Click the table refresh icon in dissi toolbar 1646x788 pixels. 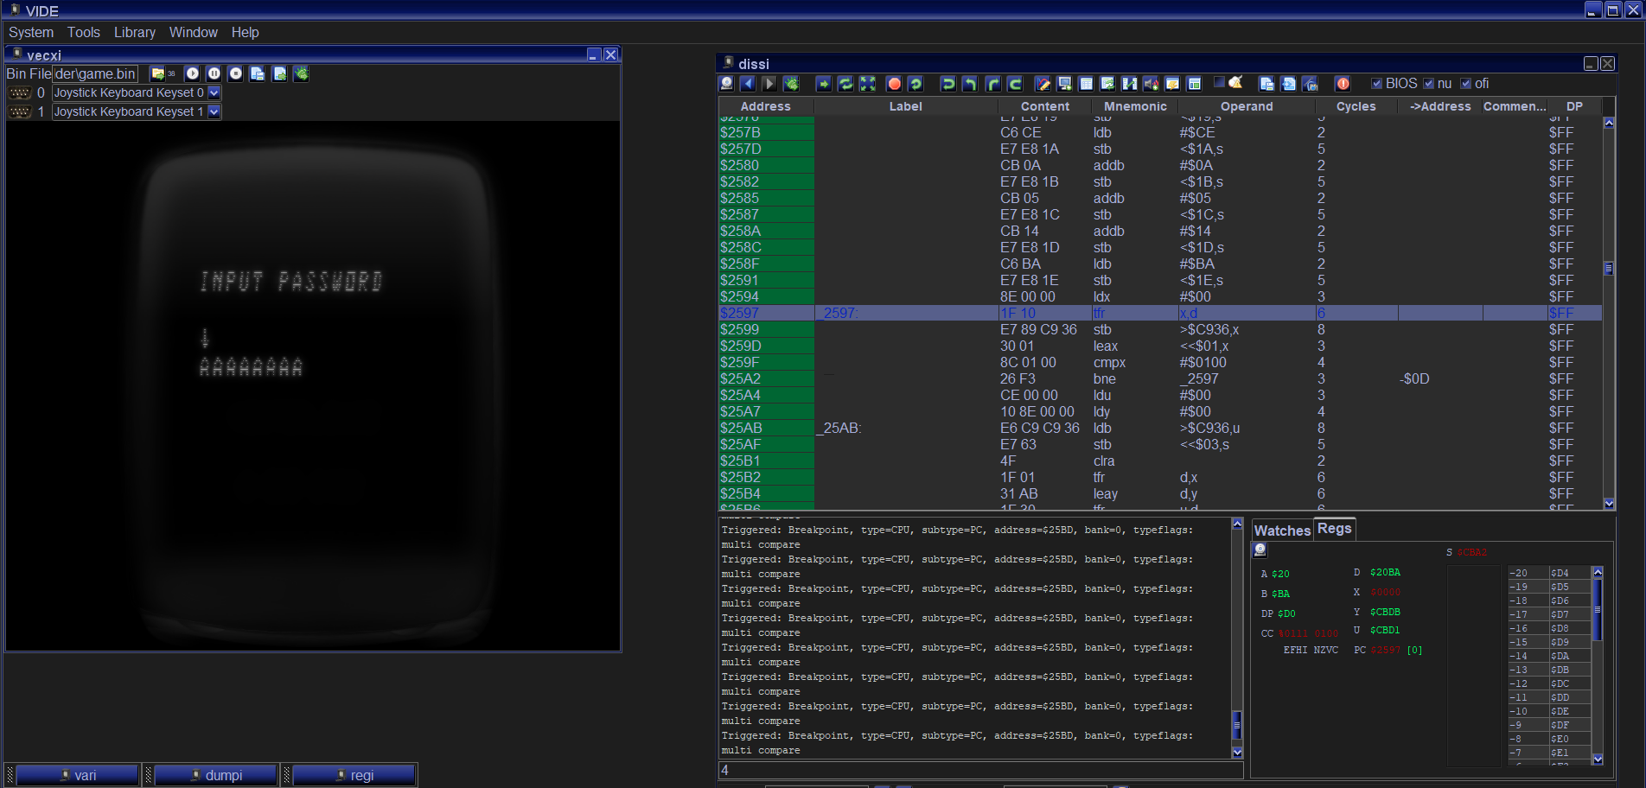[x=1107, y=84]
